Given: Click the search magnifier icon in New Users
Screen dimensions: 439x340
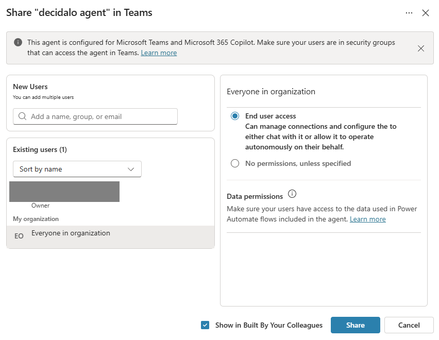Looking at the screenshot, I should coord(22,116).
